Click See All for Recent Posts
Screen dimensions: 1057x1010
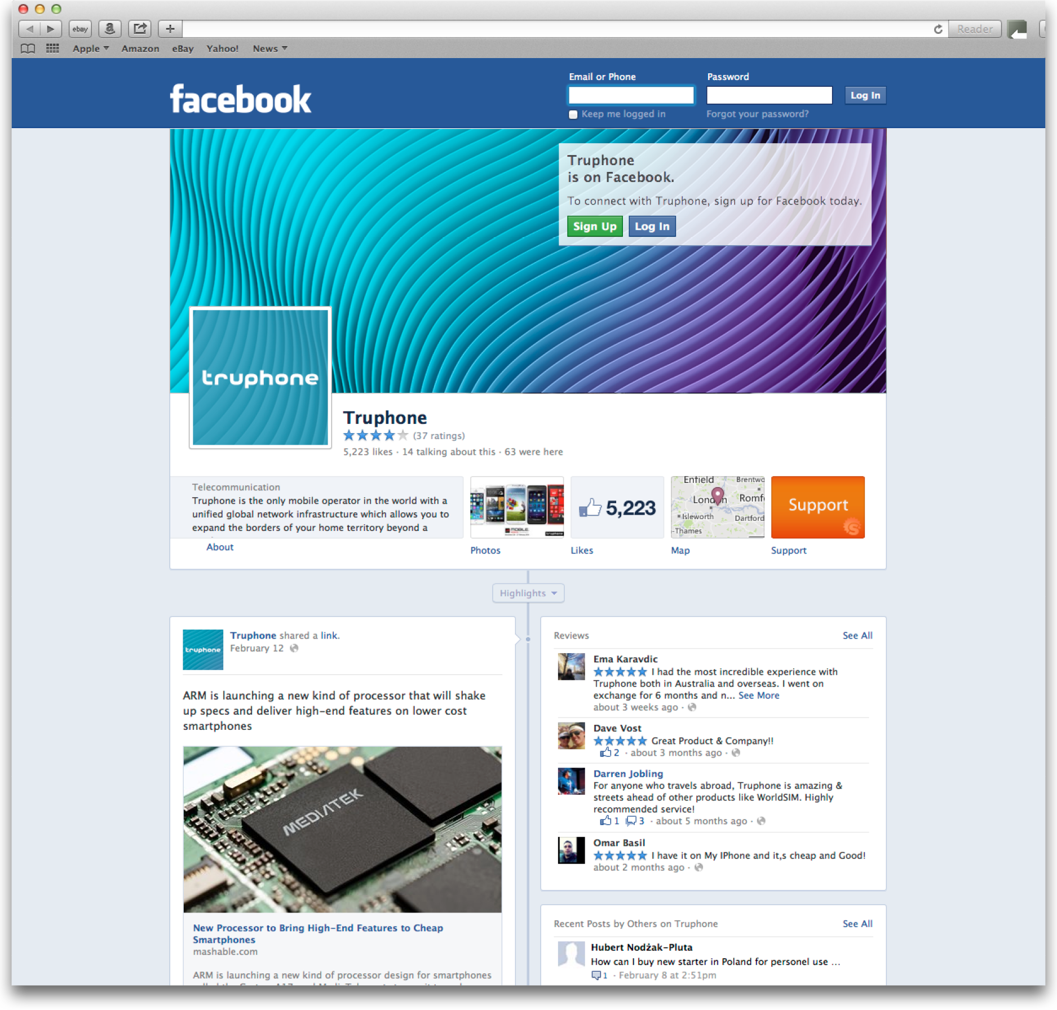click(x=857, y=924)
